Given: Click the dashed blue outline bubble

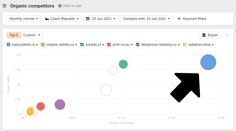Looking at the screenshot, I should pyautogui.click(x=106, y=90).
